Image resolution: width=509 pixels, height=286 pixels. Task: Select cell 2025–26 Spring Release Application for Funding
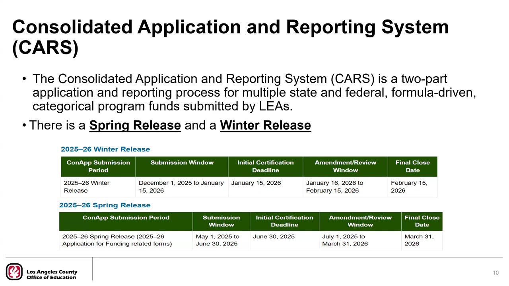click(x=126, y=240)
